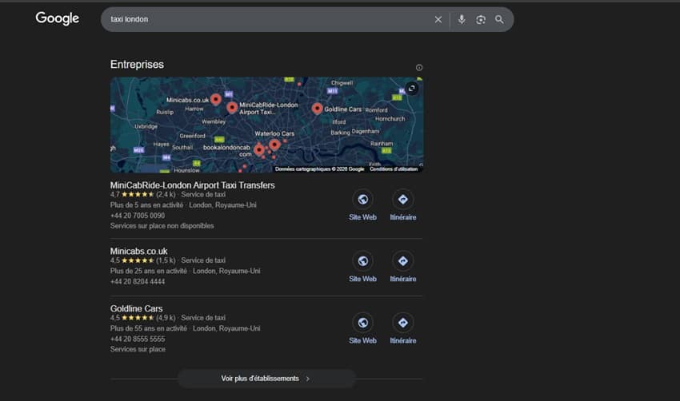Screen dimensions: 680x401
Task: Select the bookalondoncab.com map pin
Action: click(259, 149)
